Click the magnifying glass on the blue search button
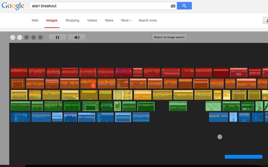Image resolution: width=268 pixels, height=167 pixels. coord(184,6)
